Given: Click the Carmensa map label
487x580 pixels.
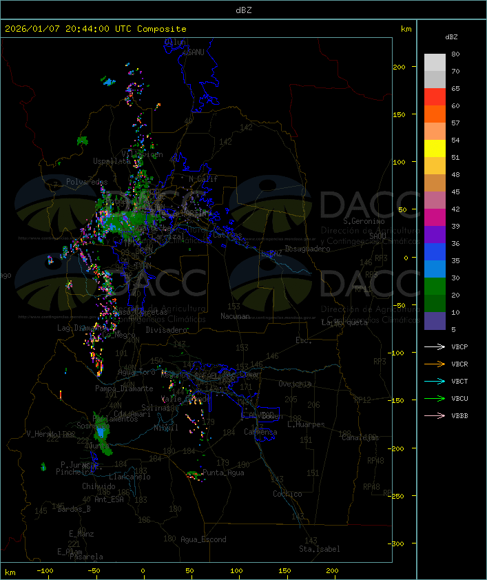Looking at the screenshot, I should [260, 432].
